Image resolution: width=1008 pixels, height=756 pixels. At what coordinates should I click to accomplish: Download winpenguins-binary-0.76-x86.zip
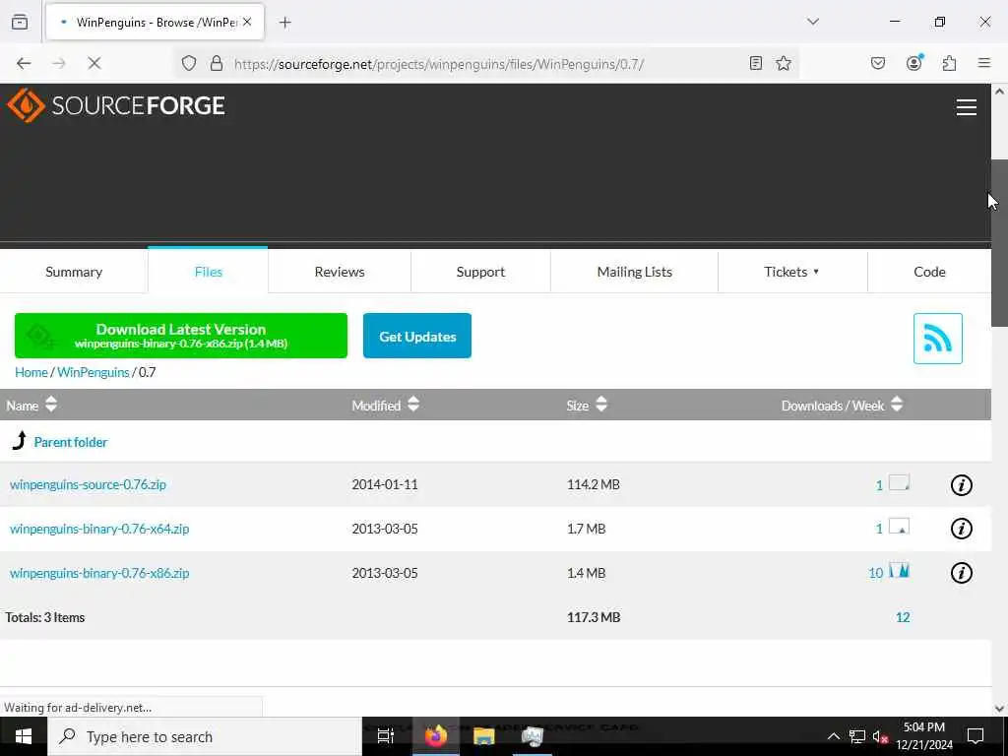coord(99,573)
